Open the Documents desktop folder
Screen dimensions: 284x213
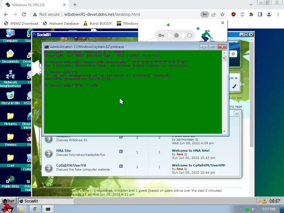(10, 56)
